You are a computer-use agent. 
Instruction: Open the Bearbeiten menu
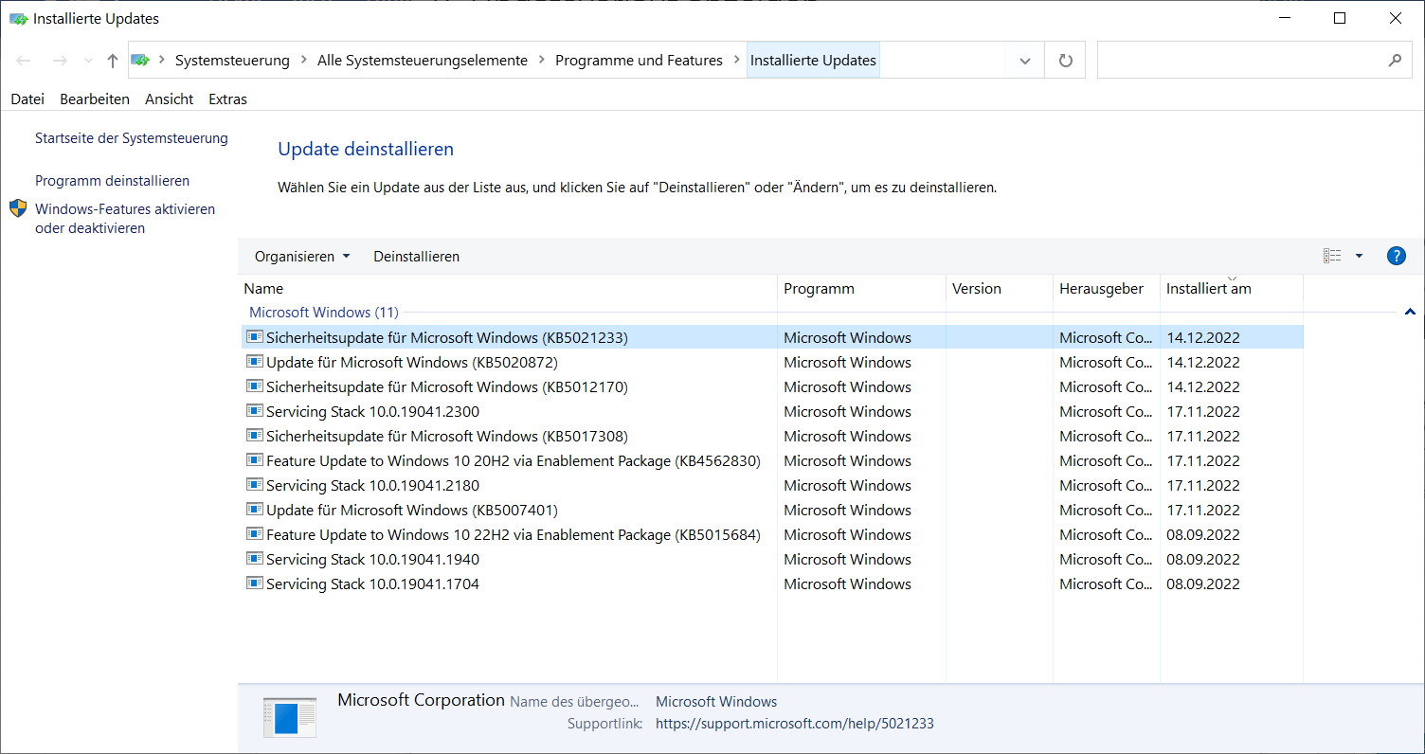(x=95, y=99)
